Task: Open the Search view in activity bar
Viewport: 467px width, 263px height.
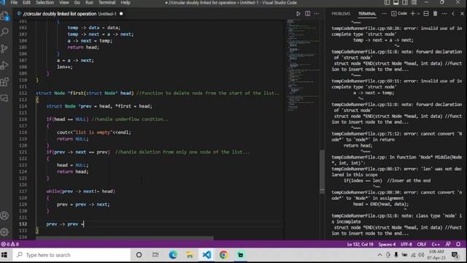Action: coord(5,32)
